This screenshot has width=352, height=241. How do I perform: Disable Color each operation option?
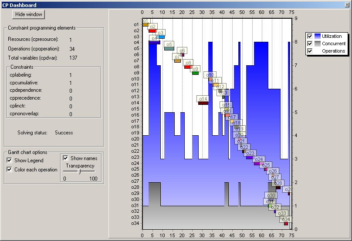tap(10, 170)
